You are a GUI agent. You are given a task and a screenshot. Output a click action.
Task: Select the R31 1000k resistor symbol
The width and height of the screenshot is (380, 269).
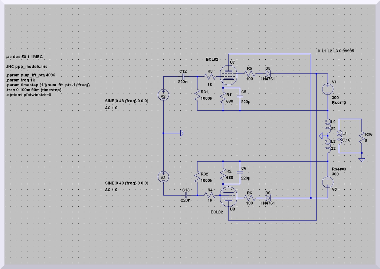coord(197,97)
